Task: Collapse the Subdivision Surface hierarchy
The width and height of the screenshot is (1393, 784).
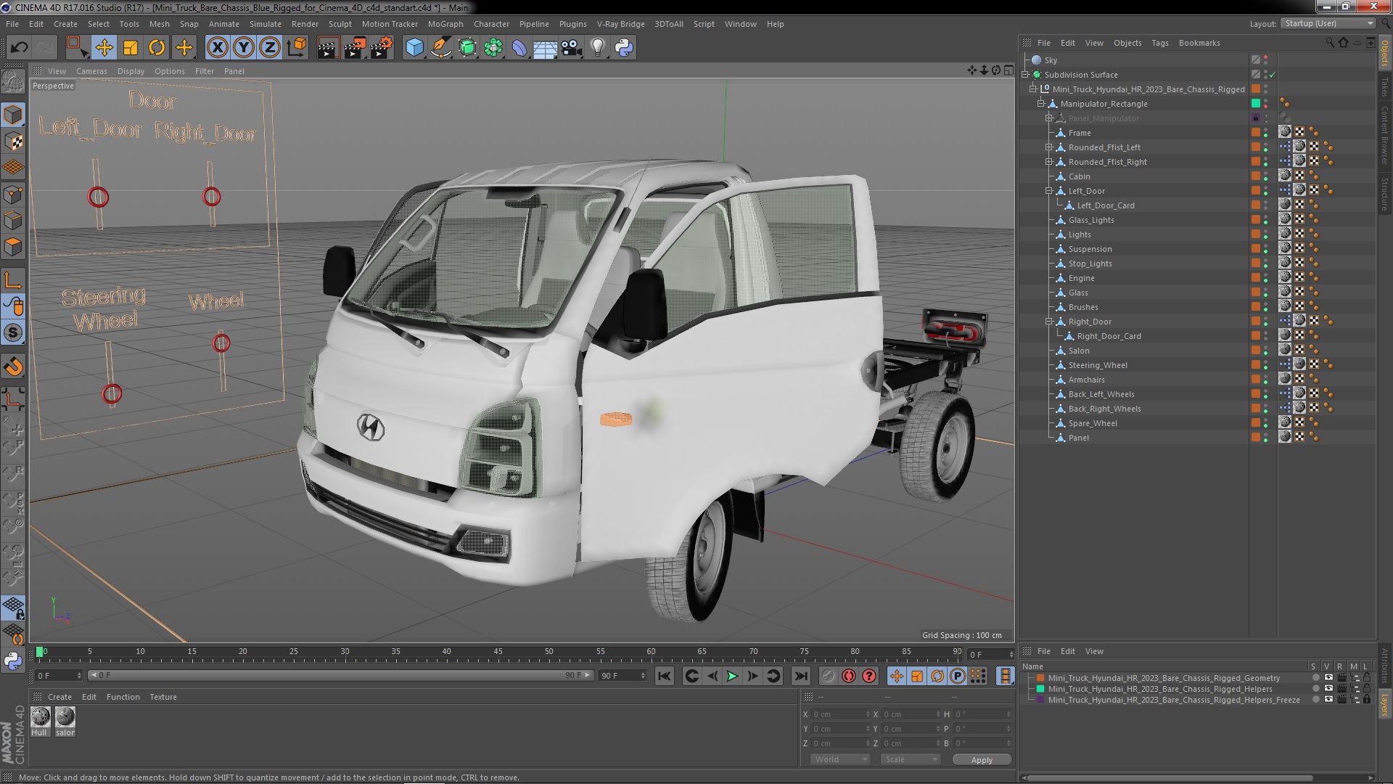Action: point(1025,75)
